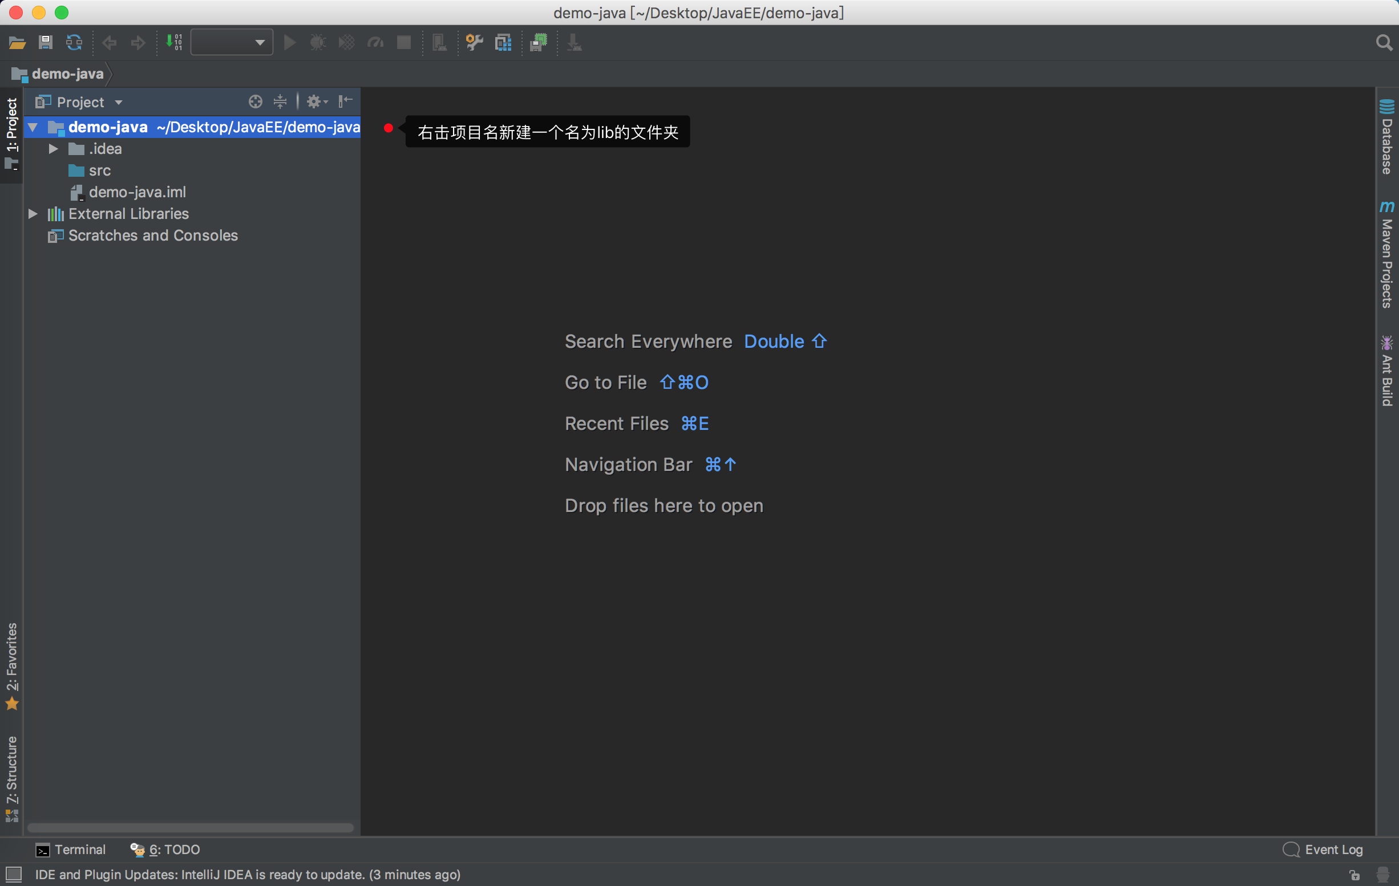This screenshot has width=1399, height=886.
Task: Toggle the tool window quick-access button
Action: (13, 875)
